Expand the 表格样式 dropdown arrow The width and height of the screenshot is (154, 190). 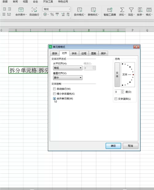click(99, 15)
